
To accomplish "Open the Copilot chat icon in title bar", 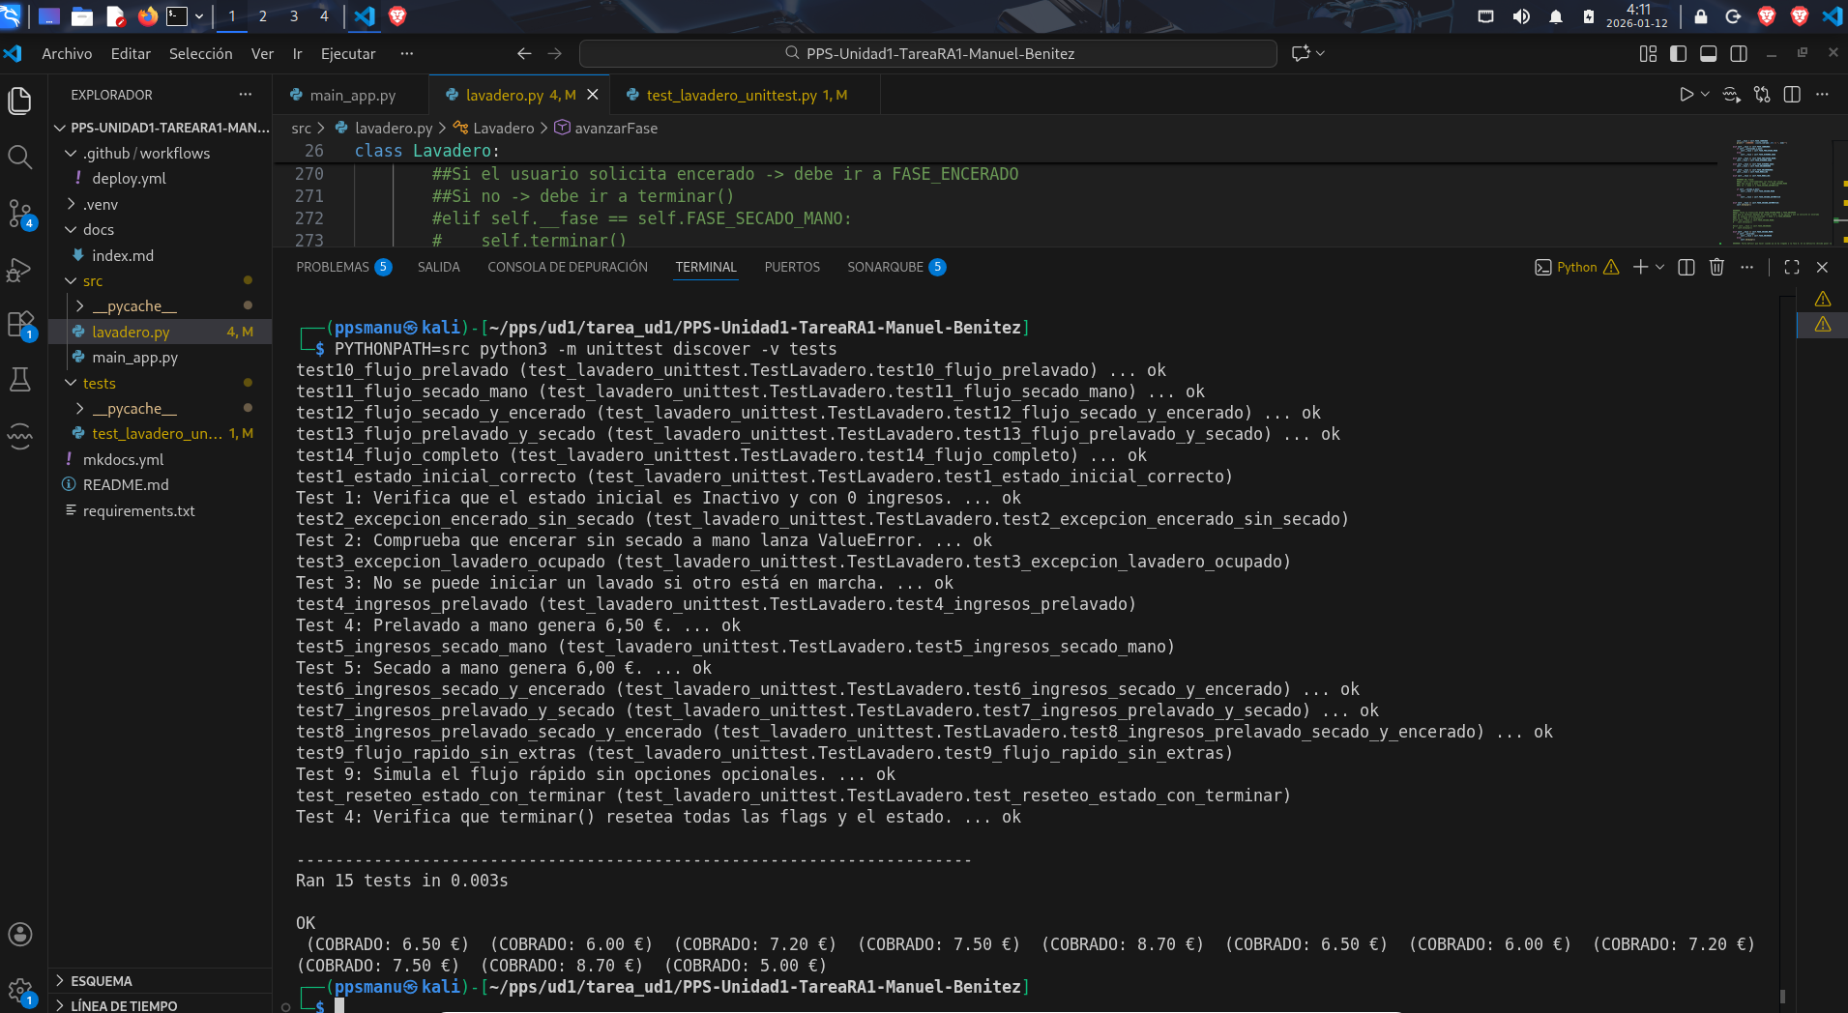I will coord(1301,54).
